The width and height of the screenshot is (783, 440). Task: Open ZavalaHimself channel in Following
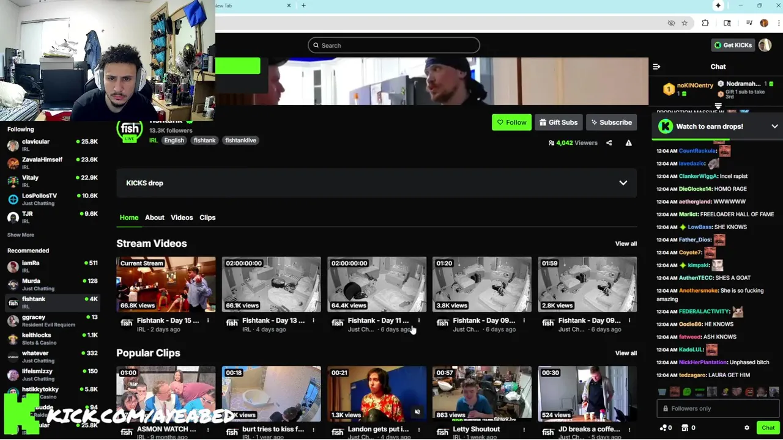tap(53, 163)
